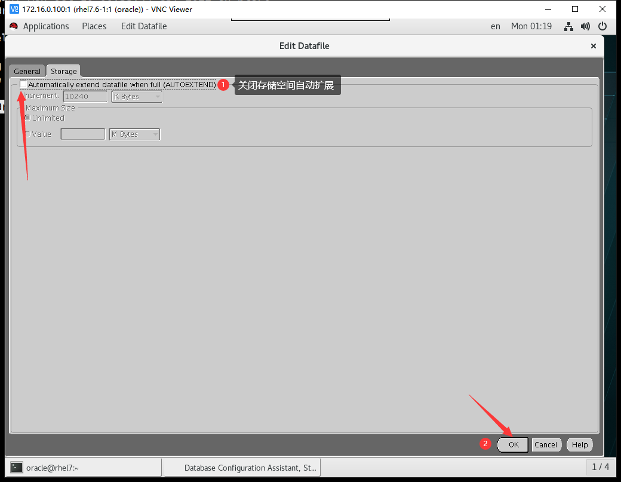Click the volume speaker icon
The width and height of the screenshot is (621, 482).
click(x=585, y=26)
